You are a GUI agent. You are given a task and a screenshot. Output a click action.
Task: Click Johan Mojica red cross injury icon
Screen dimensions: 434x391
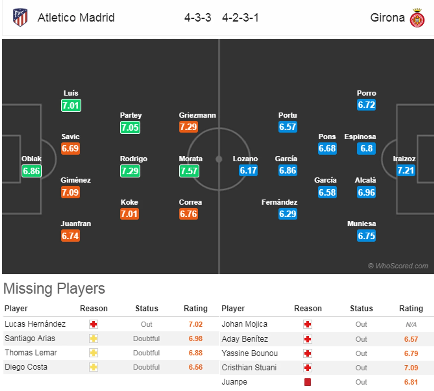pos(308,324)
